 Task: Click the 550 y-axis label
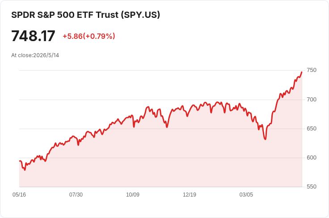(312, 187)
